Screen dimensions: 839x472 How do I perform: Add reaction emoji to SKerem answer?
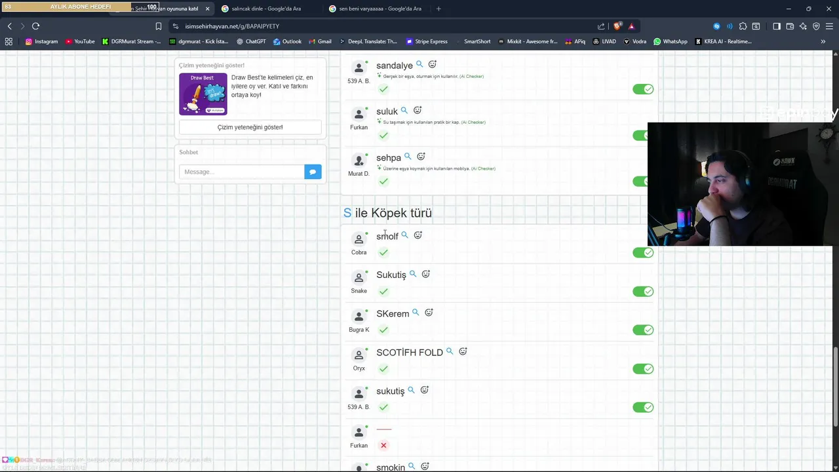click(429, 313)
